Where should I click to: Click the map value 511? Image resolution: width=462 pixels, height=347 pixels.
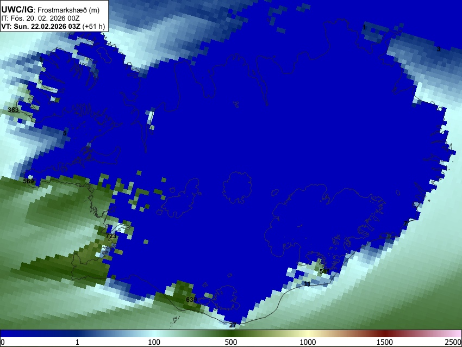click(x=324, y=271)
